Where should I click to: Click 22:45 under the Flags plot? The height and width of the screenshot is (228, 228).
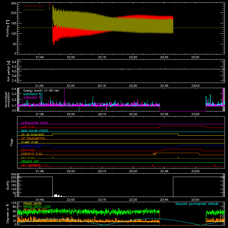point(164,171)
